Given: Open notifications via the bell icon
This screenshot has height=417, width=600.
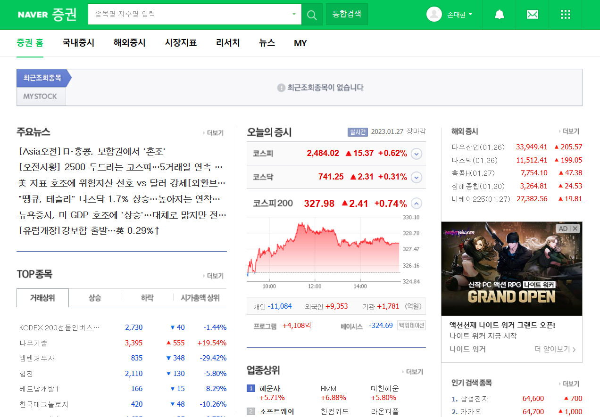Looking at the screenshot, I should [499, 15].
